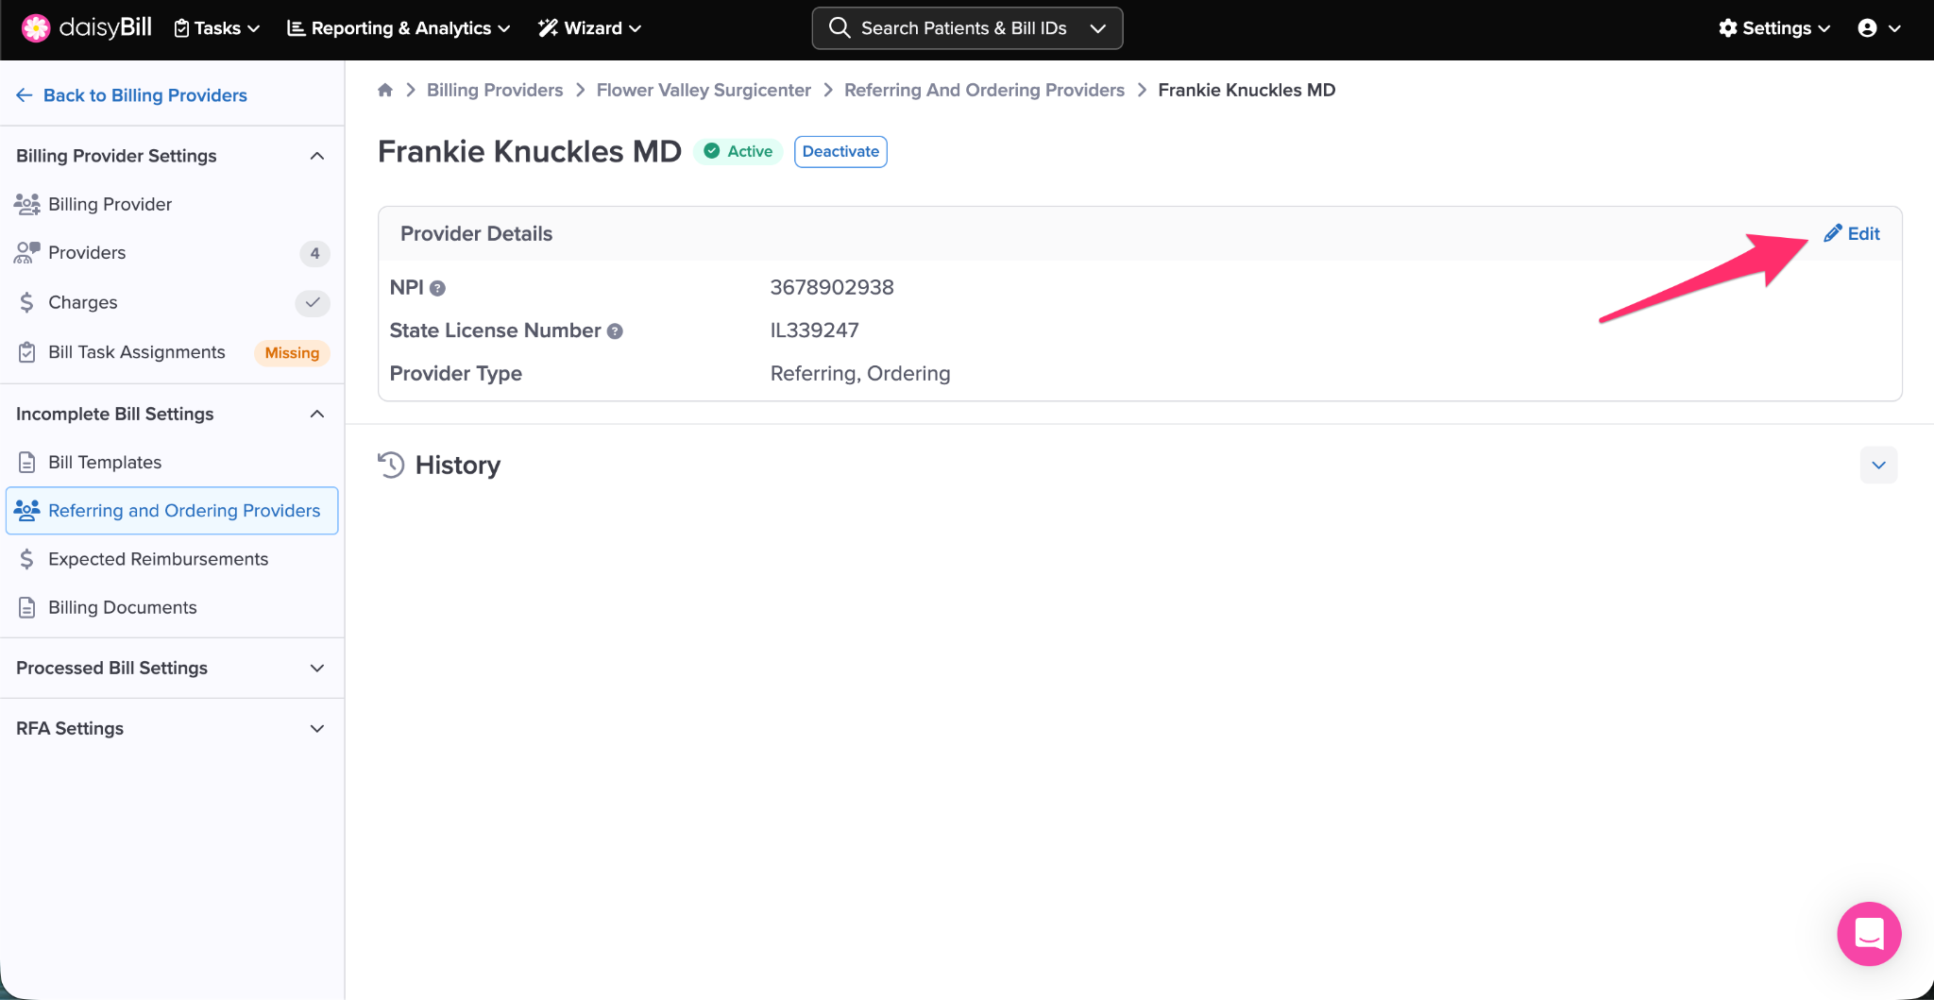The height and width of the screenshot is (1000, 1934).
Task: Click the home icon in breadcrumb
Action: (x=385, y=90)
